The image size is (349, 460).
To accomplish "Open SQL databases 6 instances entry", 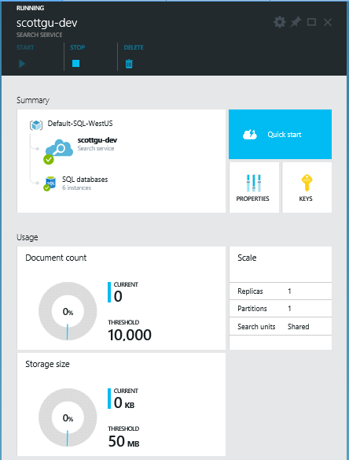I will click(x=85, y=184).
